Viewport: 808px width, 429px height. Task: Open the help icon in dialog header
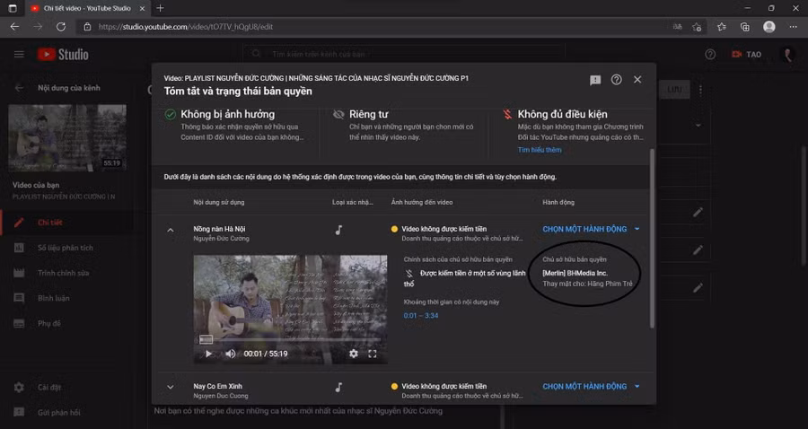pyautogui.click(x=617, y=80)
